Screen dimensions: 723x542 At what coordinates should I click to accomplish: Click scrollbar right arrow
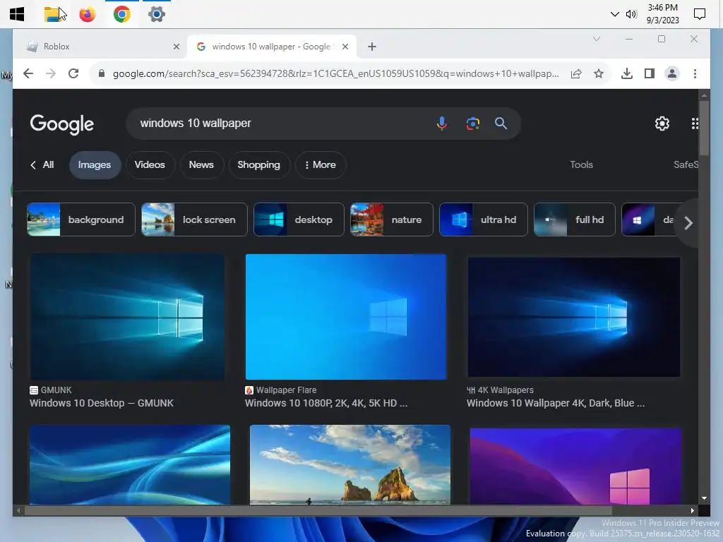692,511
